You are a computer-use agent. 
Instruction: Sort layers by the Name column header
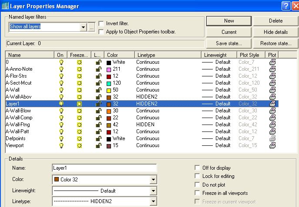pos(30,55)
